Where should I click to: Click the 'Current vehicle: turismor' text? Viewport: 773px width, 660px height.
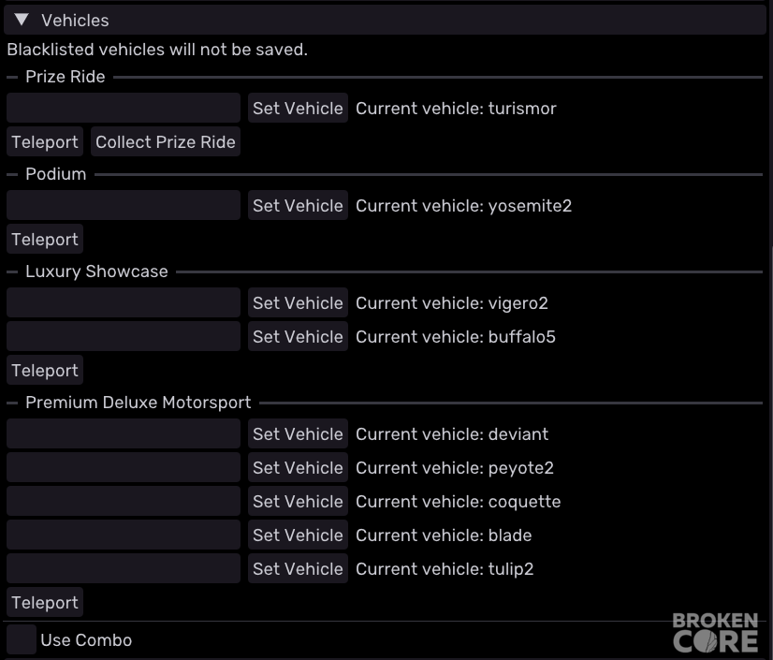tap(456, 109)
